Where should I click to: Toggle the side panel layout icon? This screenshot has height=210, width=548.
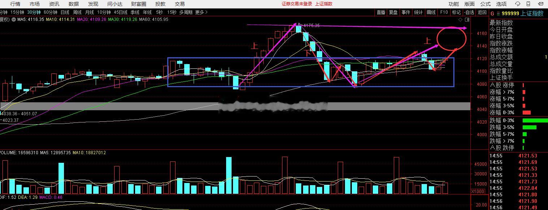[466, 19]
